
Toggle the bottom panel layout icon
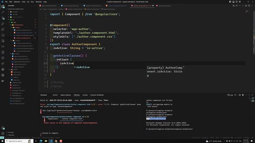[233, 2]
